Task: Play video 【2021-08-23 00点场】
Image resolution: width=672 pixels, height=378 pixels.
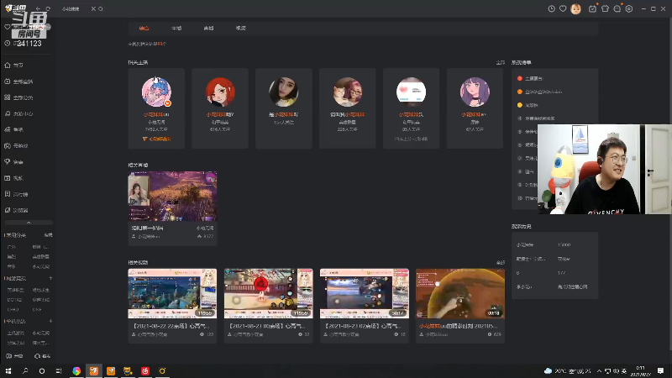Action: coord(268,293)
